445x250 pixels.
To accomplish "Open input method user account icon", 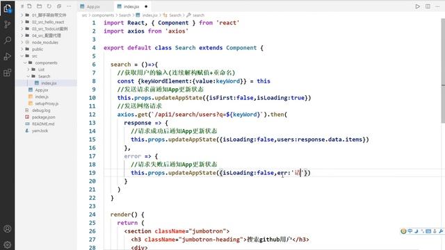I will tap(435, 231).
